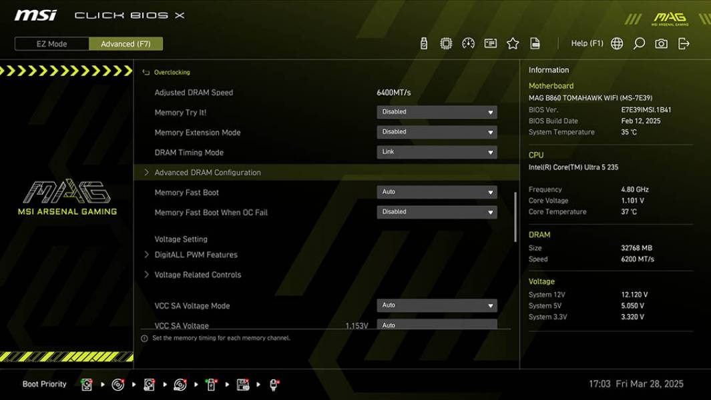This screenshot has height=400, width=711.
Task: Click the settings list vertical scrollbar
Action: [x=515, y=217]
